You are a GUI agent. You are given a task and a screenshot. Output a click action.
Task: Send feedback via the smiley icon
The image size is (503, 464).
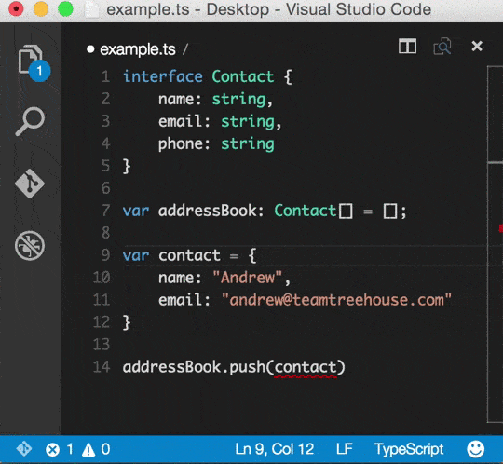(x=475, y=448)
